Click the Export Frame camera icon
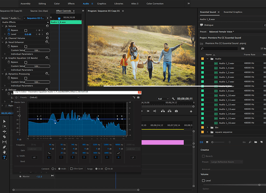This screenshot has width=266, height=193. (x=177, y=111)
